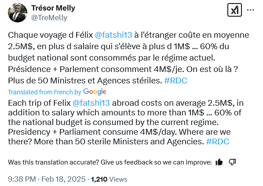Open the 1,210 Views count
The height and width of the screenshot is (186, 263).
(109, 179)
